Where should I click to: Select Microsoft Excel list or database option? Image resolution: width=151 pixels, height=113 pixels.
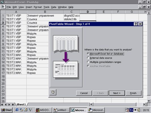pyautogui.click(x=105, y=54)
